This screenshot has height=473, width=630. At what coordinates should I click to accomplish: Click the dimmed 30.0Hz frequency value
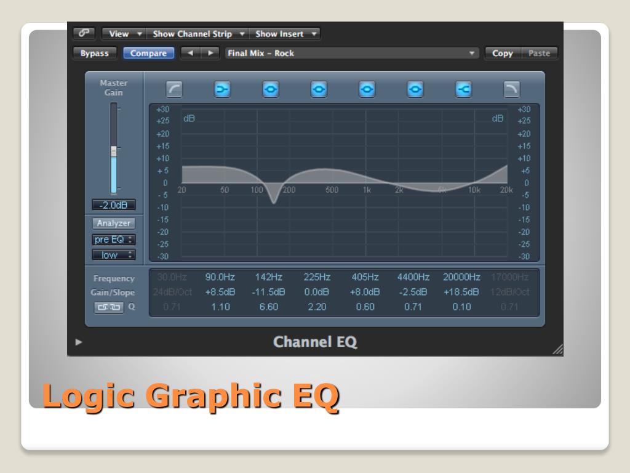(x=172, y=277)
